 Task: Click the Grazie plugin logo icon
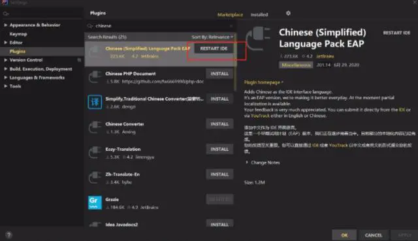pos(95,202)
